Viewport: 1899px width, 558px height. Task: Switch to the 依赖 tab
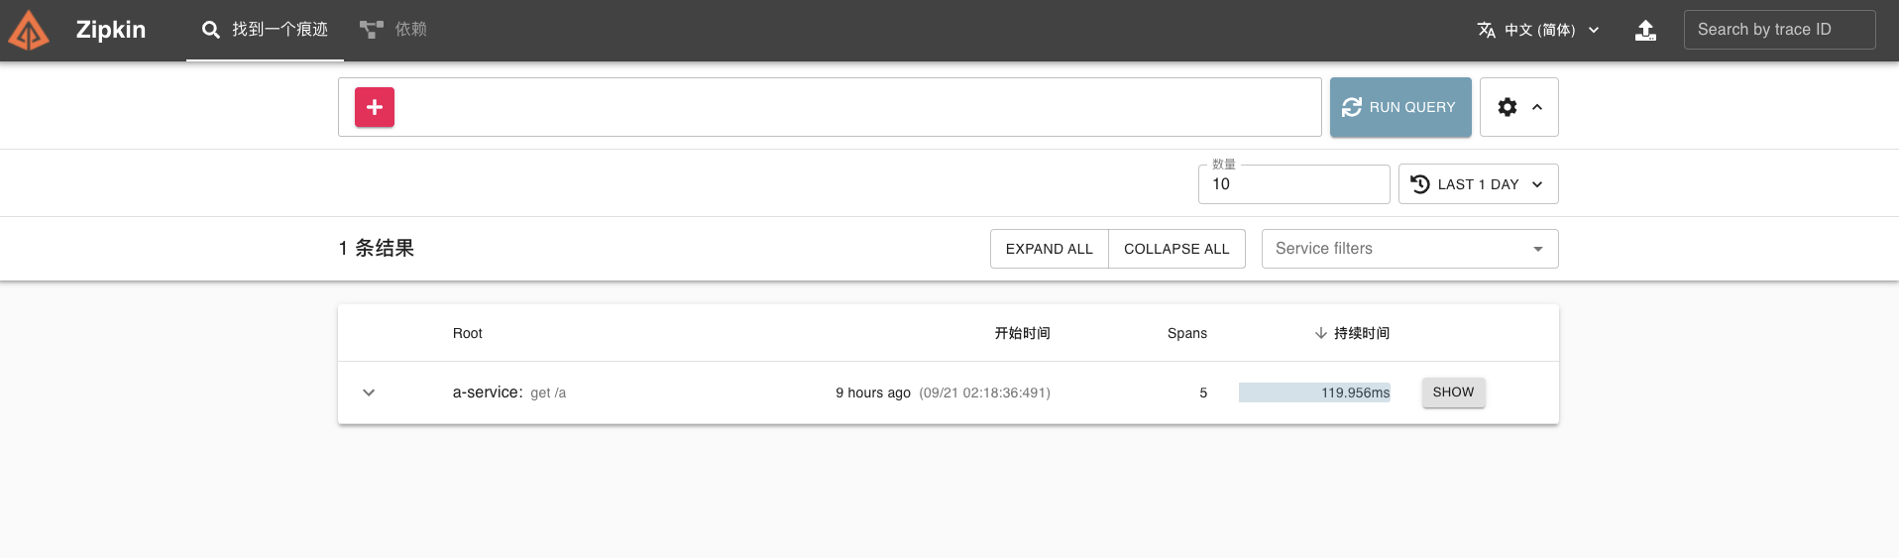[393, 30]
